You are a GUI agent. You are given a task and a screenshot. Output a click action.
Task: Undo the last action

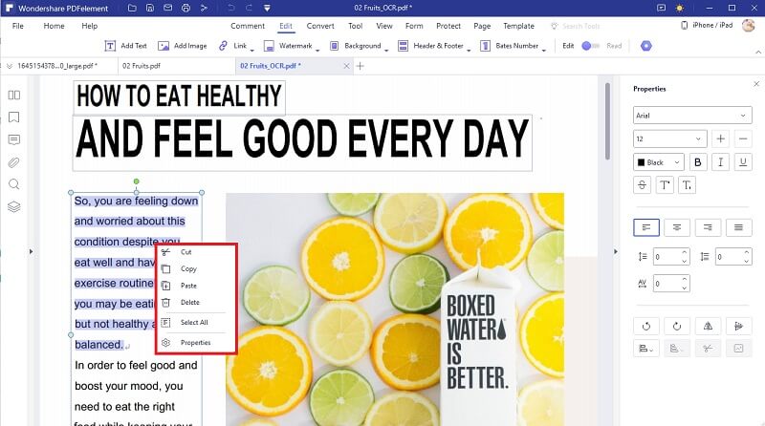point(230,8)
